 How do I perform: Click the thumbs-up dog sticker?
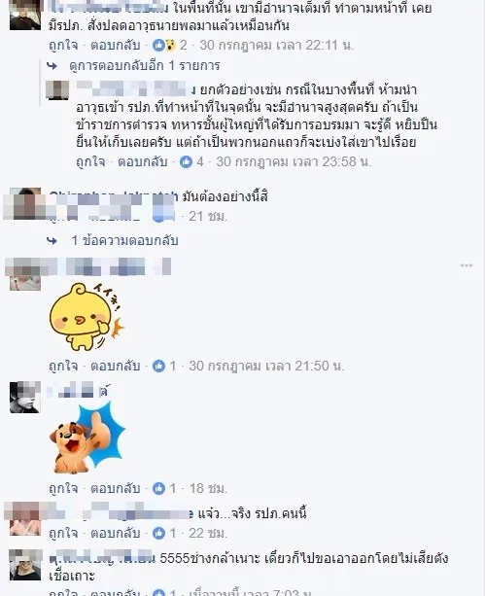coord(87,439)
